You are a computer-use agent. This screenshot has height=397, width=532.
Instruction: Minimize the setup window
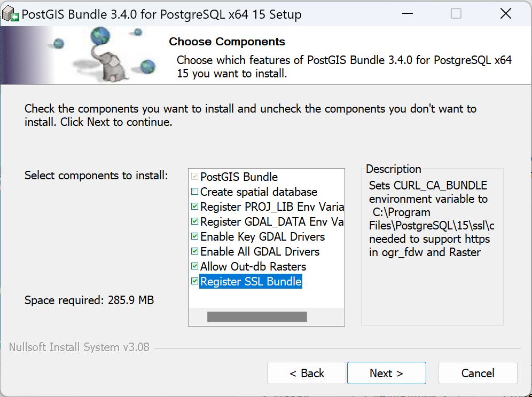(x=407, y=14)
